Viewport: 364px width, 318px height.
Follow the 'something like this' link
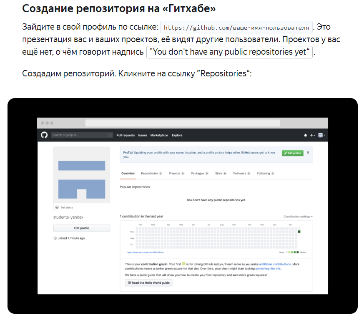point(268,268)
